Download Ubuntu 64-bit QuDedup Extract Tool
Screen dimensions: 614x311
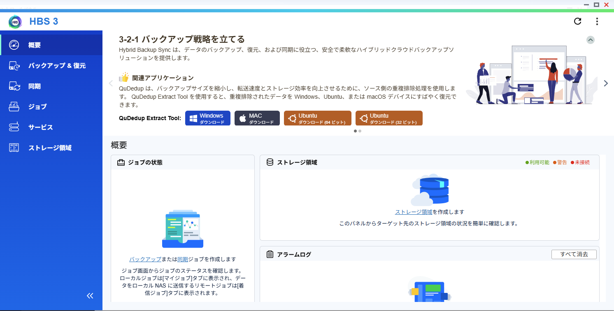[317, 118]
